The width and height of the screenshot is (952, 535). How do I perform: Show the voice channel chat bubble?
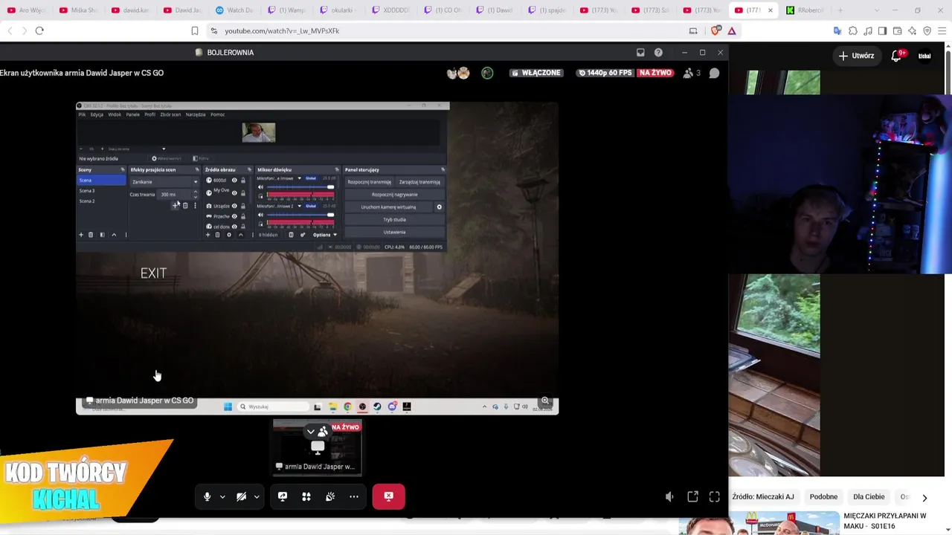pyautogui.click(x=714, y=73)
